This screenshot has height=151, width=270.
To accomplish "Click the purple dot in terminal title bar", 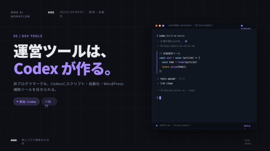I will 163,26.
